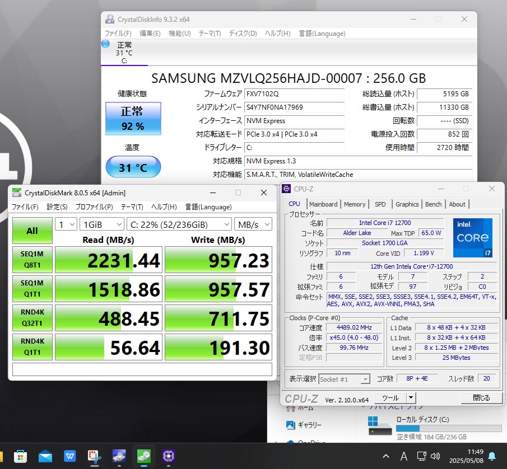
Task: Click the CPU-Z title bar icon
Action: click(x=286, y=189)
